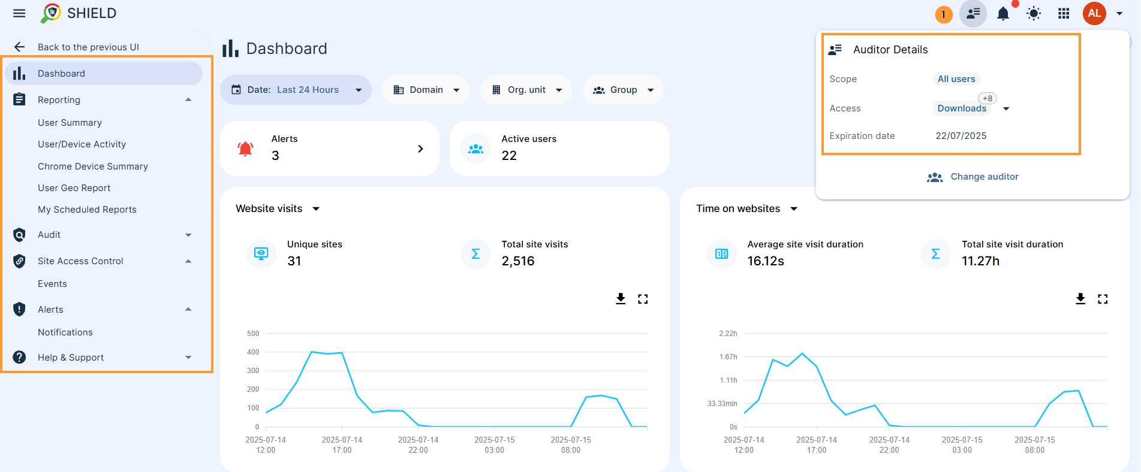Toggle the Auditor Details panel icon
This screenshot has height=472, width=1141.
click(973, 13)
